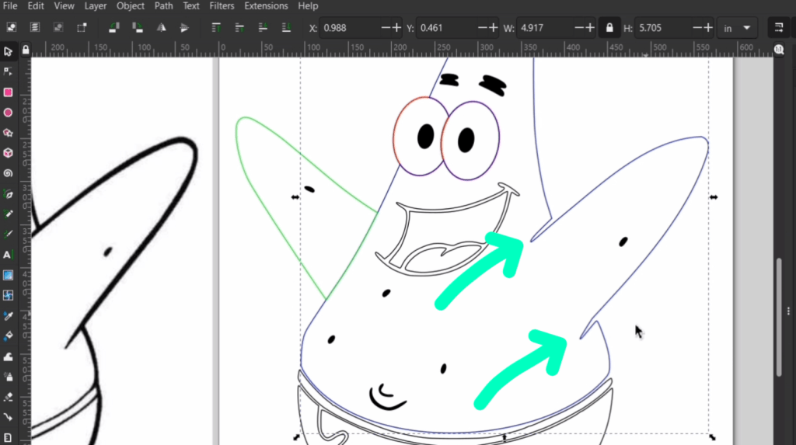Open the units dropdown showing in

[737, 28]
